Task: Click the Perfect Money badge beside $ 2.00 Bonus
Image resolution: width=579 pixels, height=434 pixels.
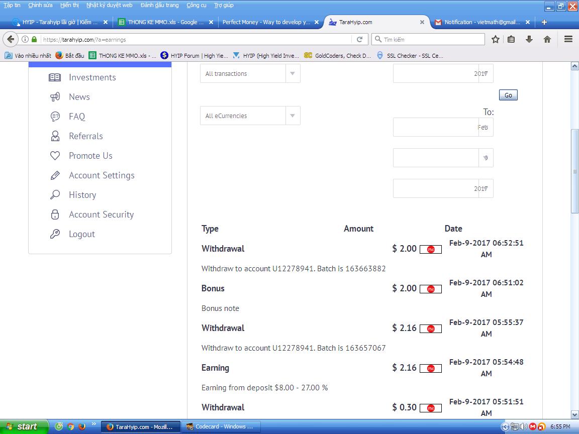Action: pyautogui.click(x=431, y=289)
